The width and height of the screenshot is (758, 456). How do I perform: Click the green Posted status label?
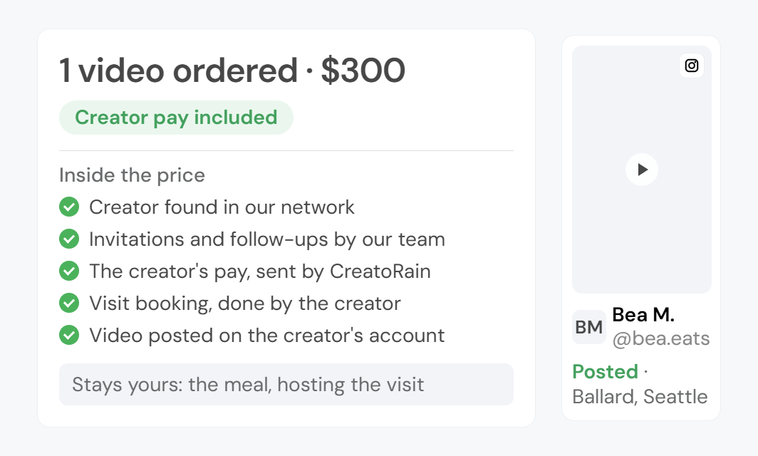click(606, 372)
